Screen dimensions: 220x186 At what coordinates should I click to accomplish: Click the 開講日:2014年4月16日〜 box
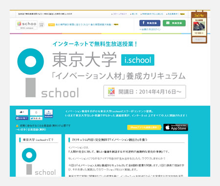[145, 92]
